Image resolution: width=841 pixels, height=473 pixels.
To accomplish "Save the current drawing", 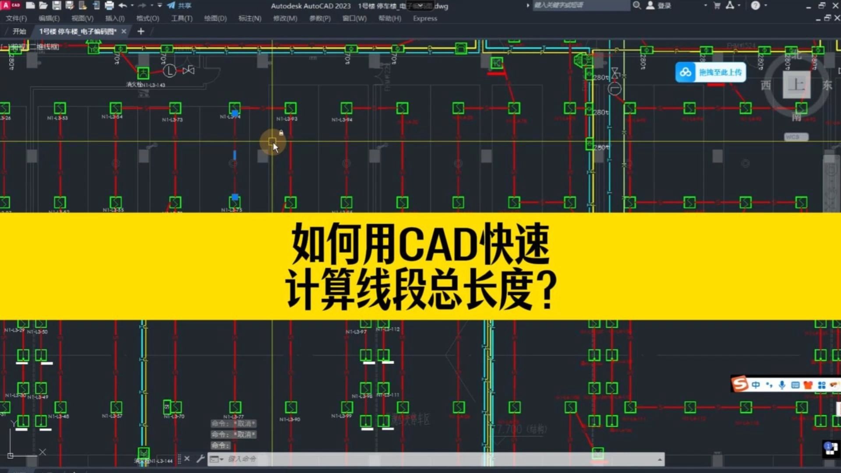I will pos(56,6).
